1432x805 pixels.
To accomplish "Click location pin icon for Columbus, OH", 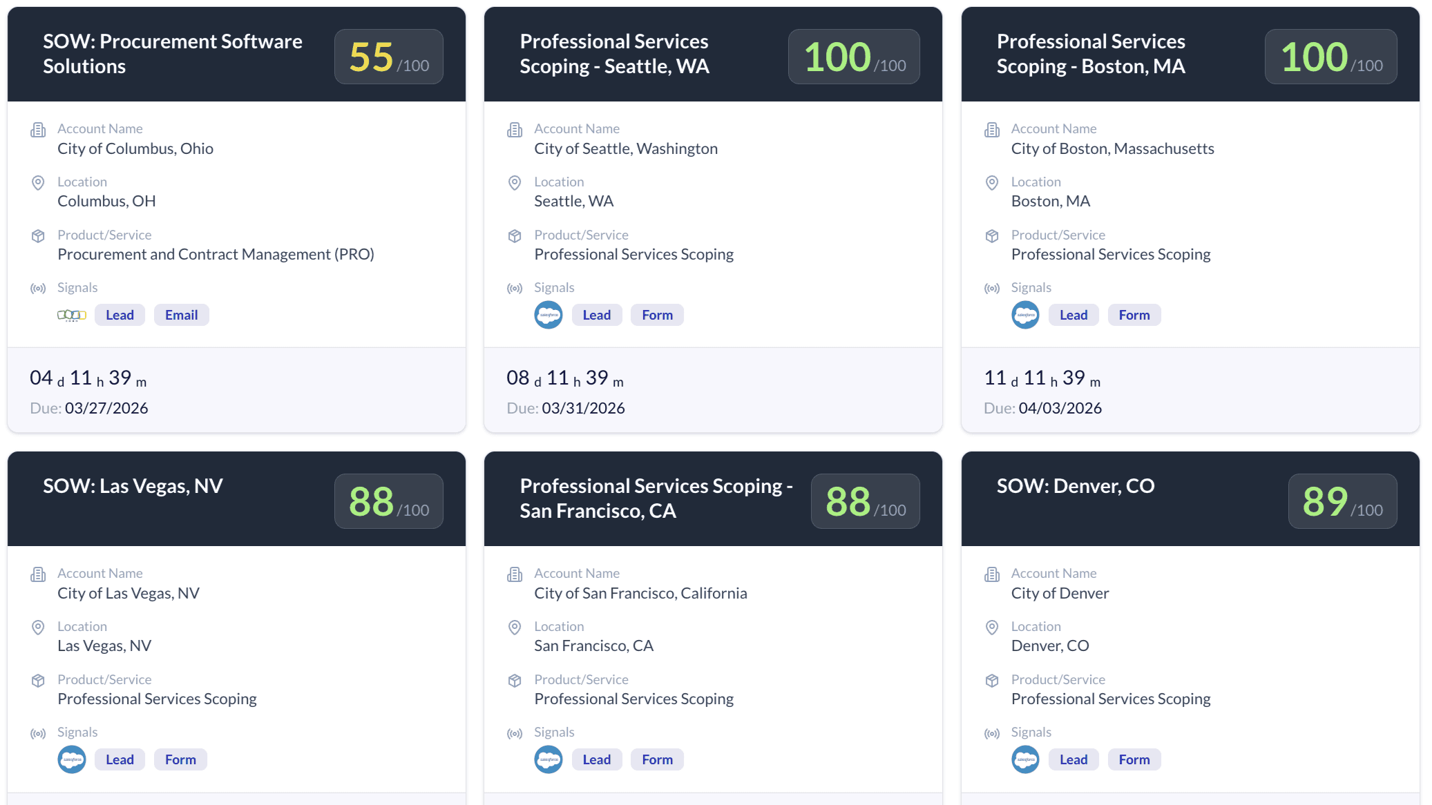I will [x=38, y=183].
